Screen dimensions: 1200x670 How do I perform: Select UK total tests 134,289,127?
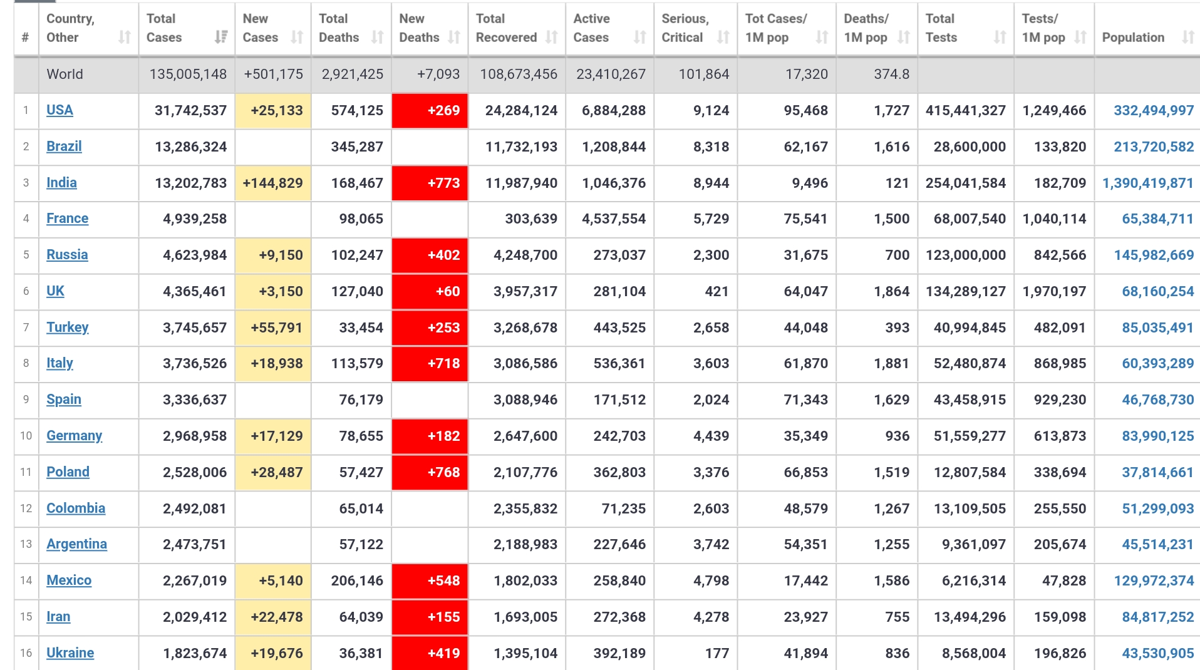(x=966, y=291)
